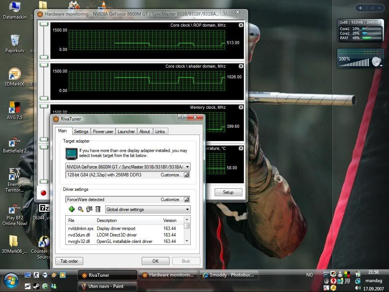
Task: Click the edit tool icon beside the magnifier
Action: click(89, 209)
